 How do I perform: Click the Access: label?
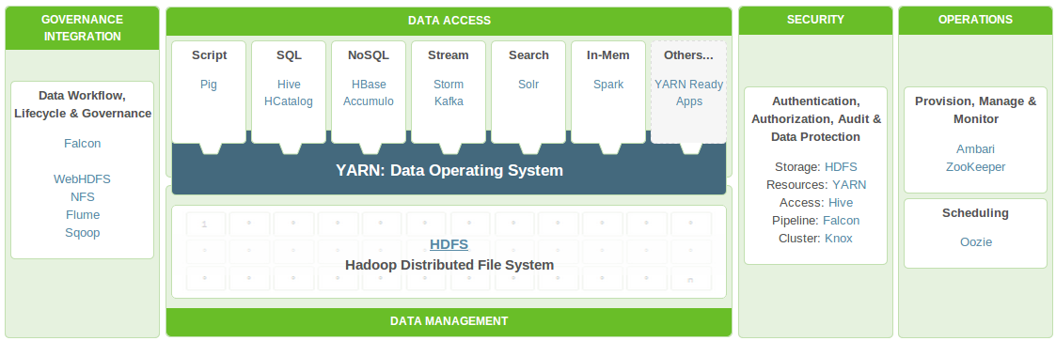pos(802,203)
